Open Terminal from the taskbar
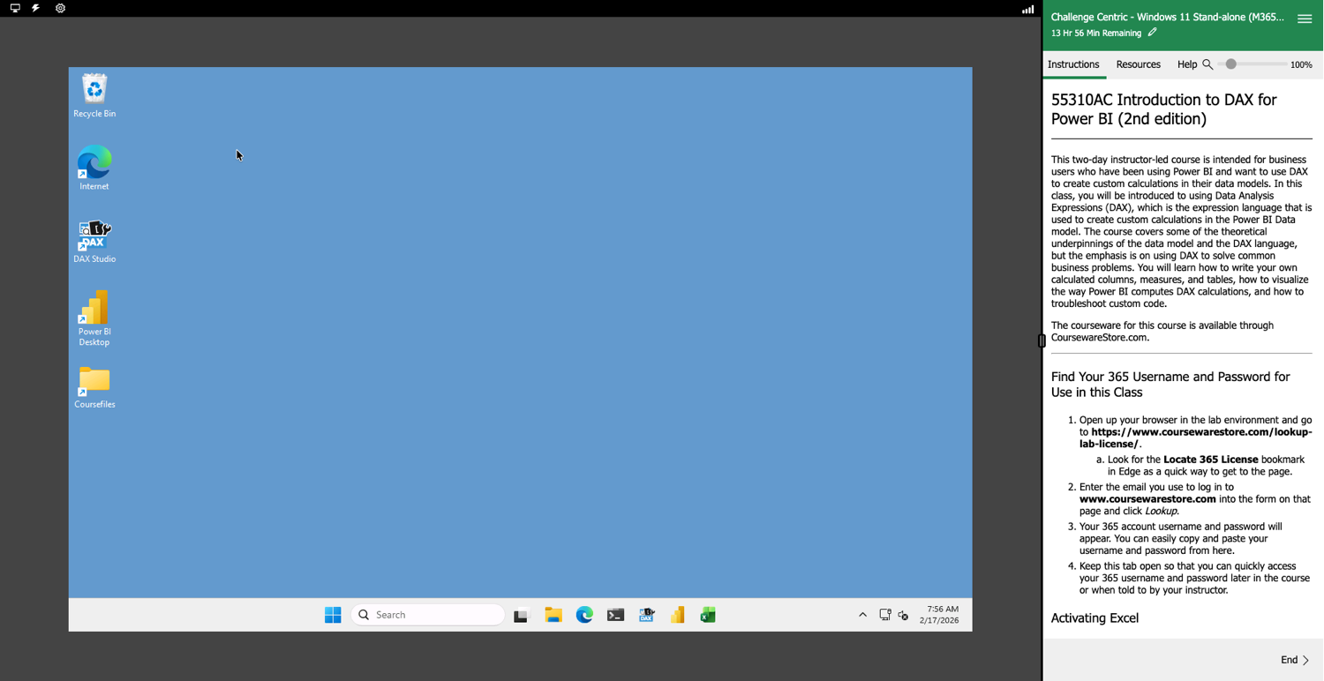 click(x=615, y=616)
